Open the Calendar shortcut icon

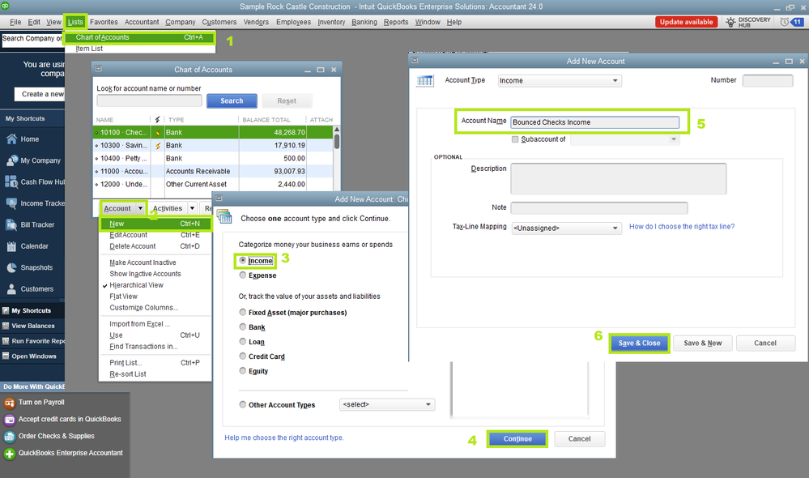click(x=11, y=246)
